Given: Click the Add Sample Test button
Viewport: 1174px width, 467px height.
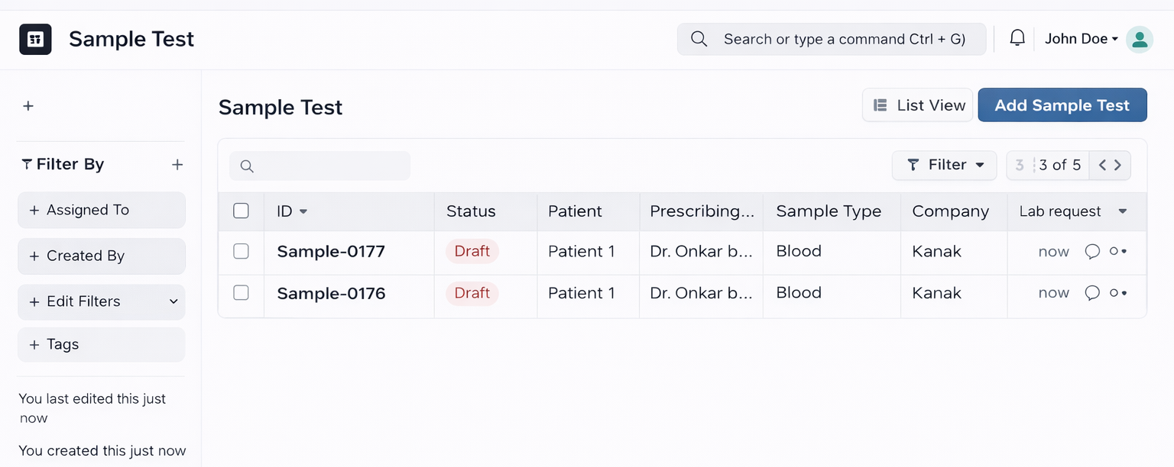Looking at the screenshot, I should click(1062, 105).
